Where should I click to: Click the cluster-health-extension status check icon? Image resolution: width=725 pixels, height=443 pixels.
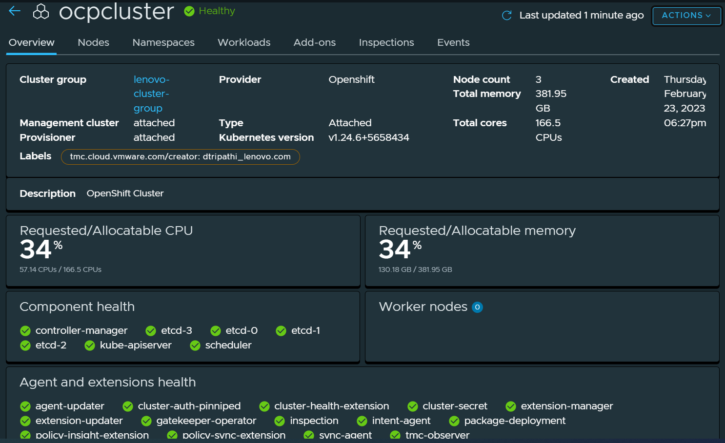(264, 406)
